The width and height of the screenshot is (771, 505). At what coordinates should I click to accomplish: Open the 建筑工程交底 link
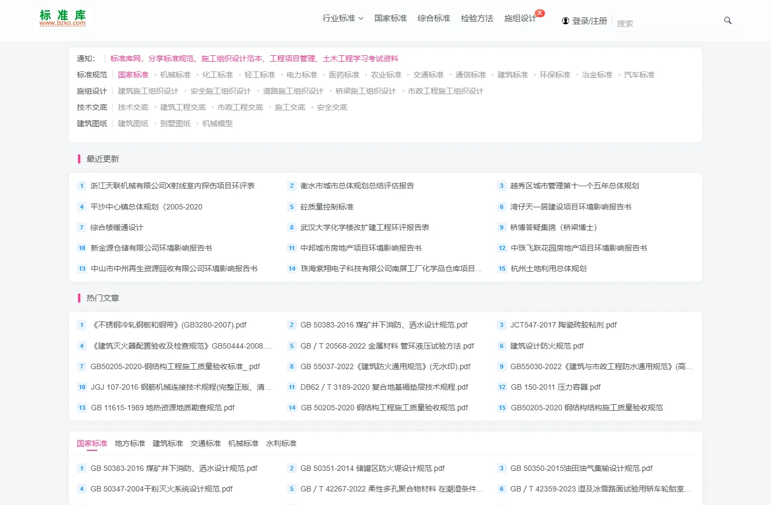click(183, 107)
